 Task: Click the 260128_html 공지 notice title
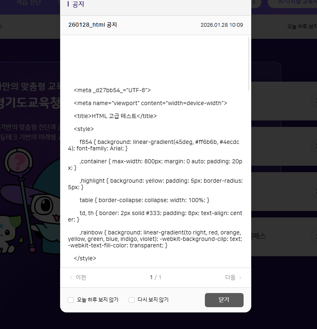93,25
